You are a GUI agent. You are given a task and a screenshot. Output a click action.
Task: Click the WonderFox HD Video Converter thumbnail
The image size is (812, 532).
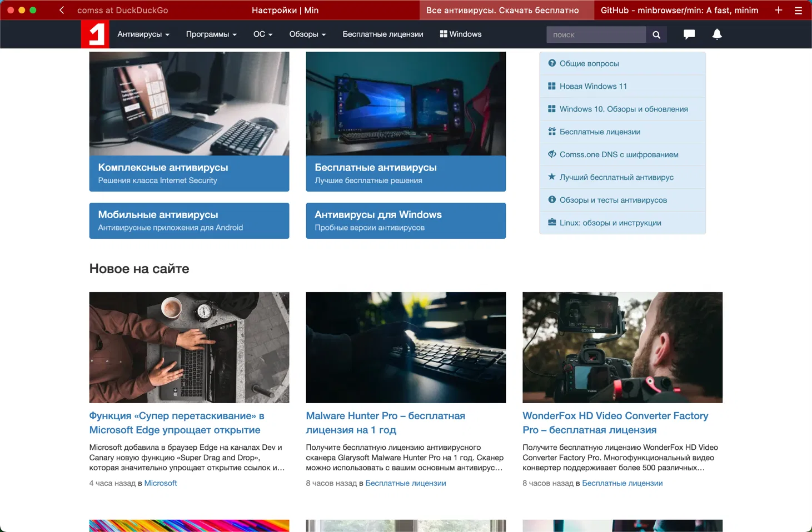[622, 348]
